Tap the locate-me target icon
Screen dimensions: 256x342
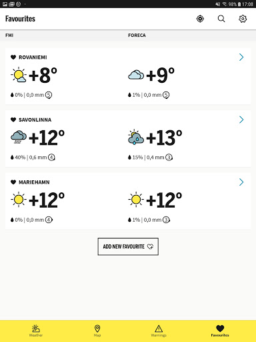pos(200,19)
